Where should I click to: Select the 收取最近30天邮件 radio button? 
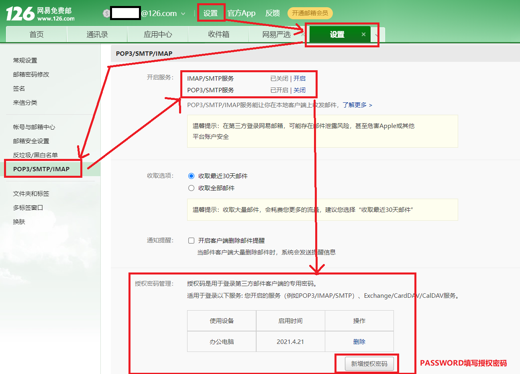[192, 176]
